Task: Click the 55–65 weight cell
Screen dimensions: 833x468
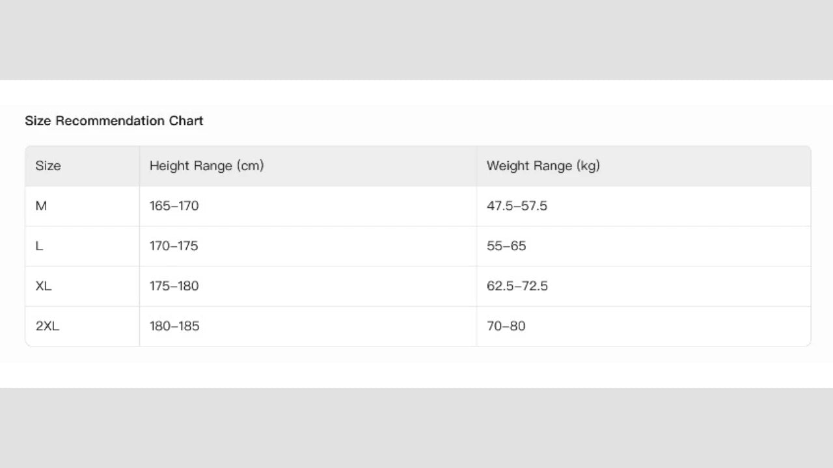Action: pyautogui.click(x=506, y=246)
